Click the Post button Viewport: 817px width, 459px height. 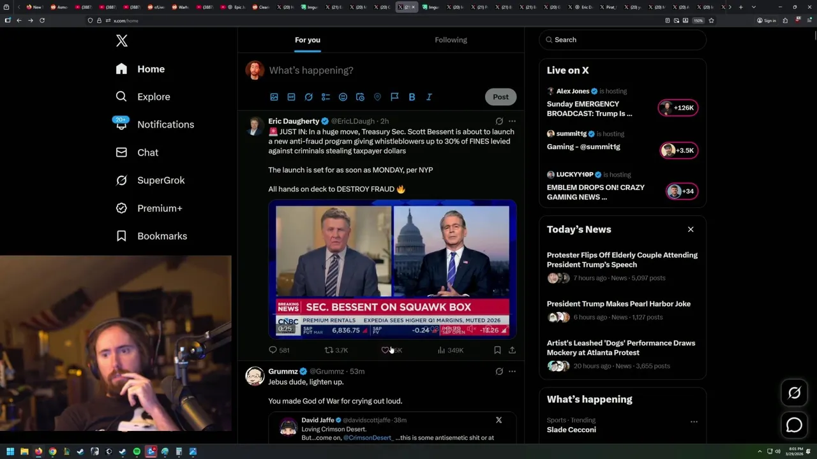(x=500, y=97)
